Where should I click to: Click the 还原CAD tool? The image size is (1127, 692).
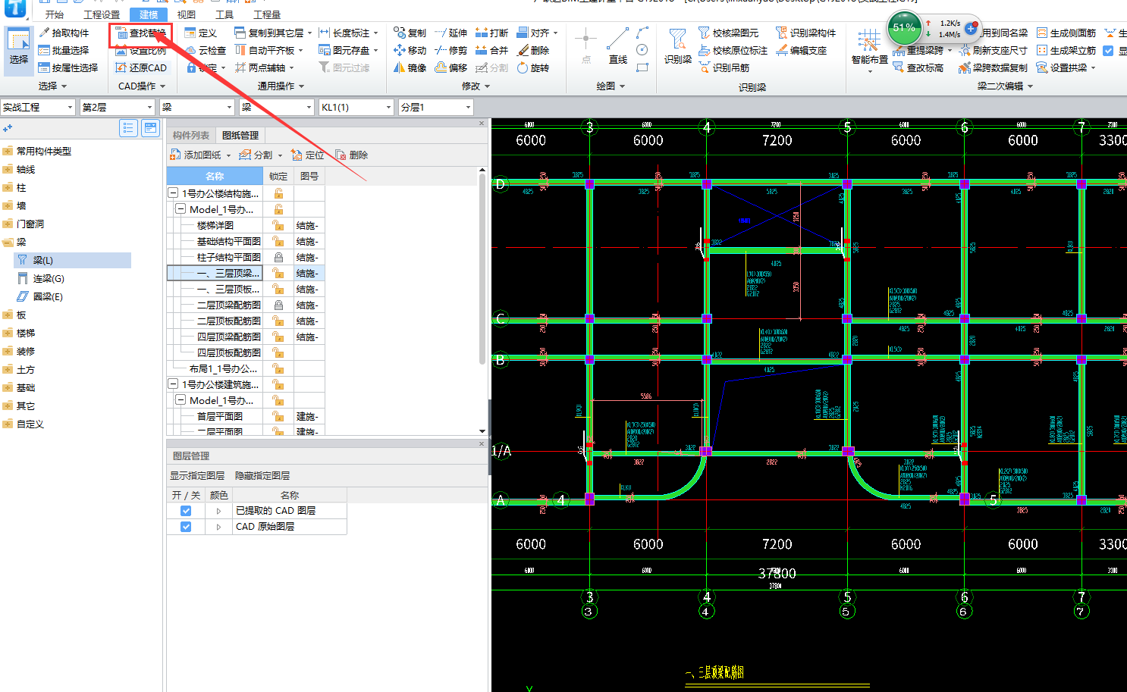click(141, 67)
